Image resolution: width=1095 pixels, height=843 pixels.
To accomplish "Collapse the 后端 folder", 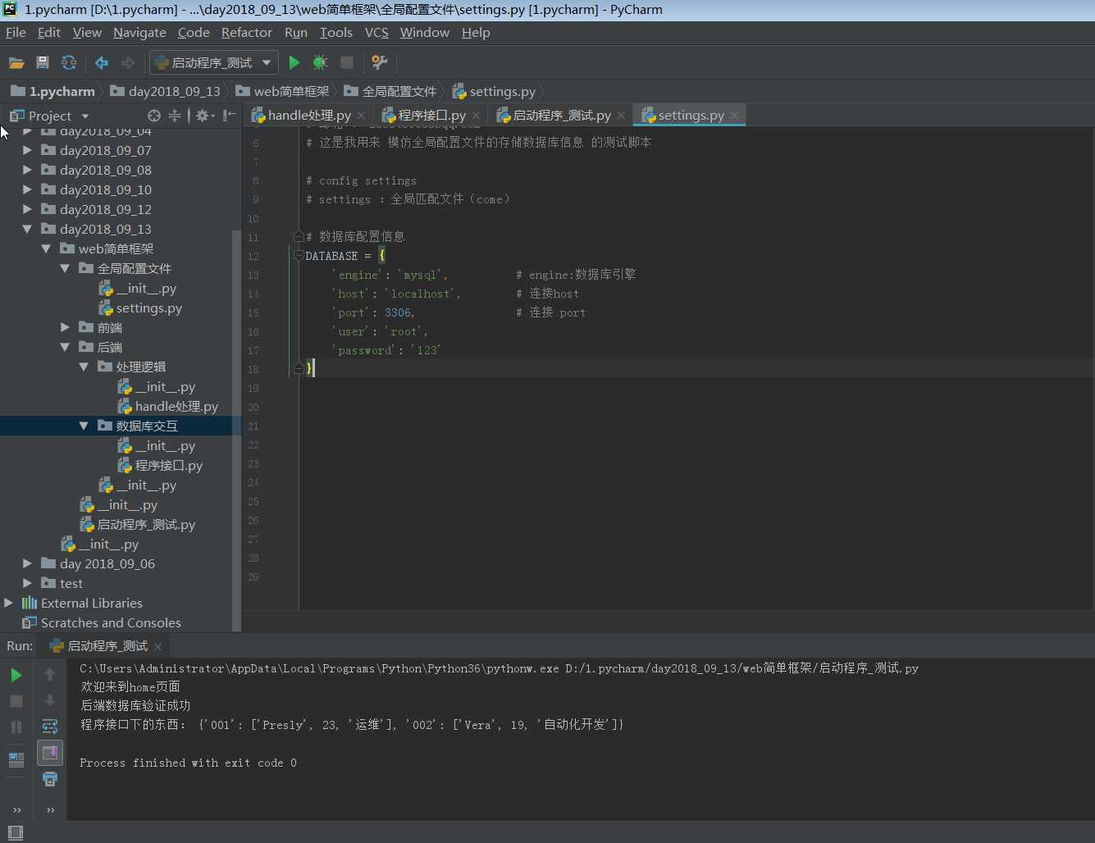I will click(x=65, y=347).
